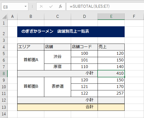This screenshot has width=144, height=118.
Task: Click the Insert Function fx icon
Action: (60, 6)
